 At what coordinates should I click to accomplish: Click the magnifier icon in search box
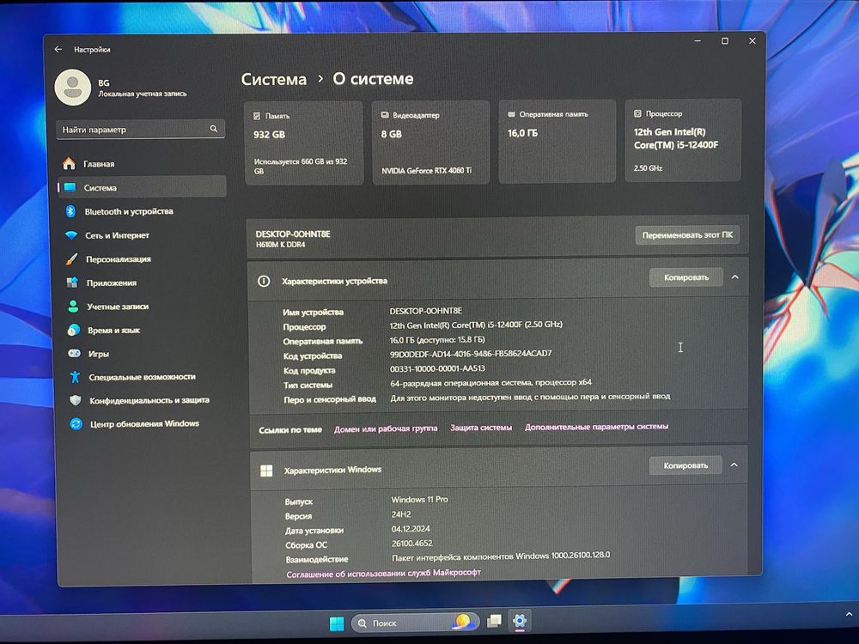point(214,129)
